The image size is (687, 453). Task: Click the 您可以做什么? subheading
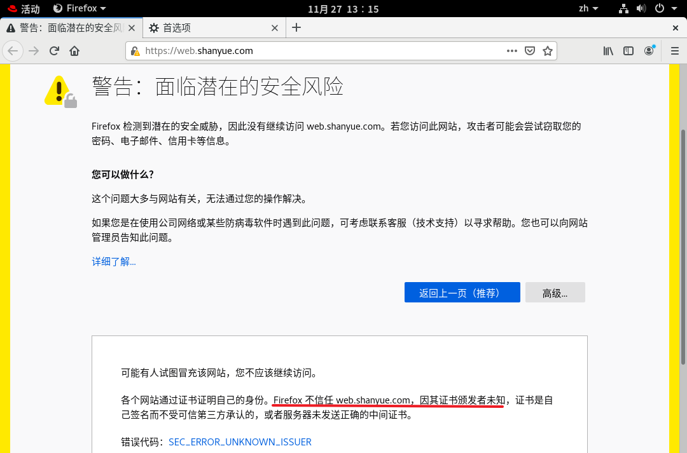[123, 175]
